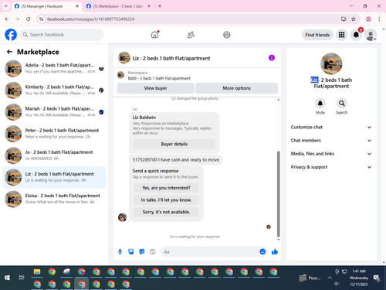Show hidden system tray icons chevron

tap(330, 278)
